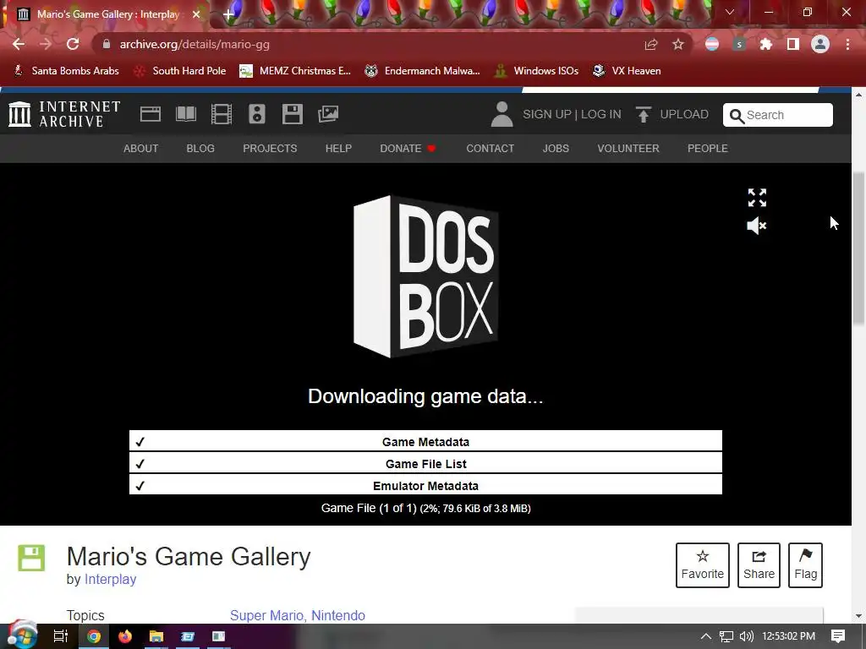Open the VOLUNTEER menu item

628,149
